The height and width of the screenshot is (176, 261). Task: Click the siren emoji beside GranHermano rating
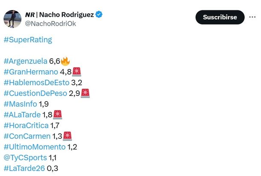pos(77,71)
